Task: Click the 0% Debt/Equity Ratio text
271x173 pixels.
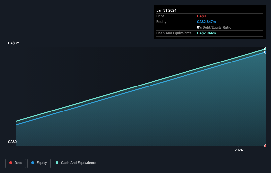Action: (214, 27)
